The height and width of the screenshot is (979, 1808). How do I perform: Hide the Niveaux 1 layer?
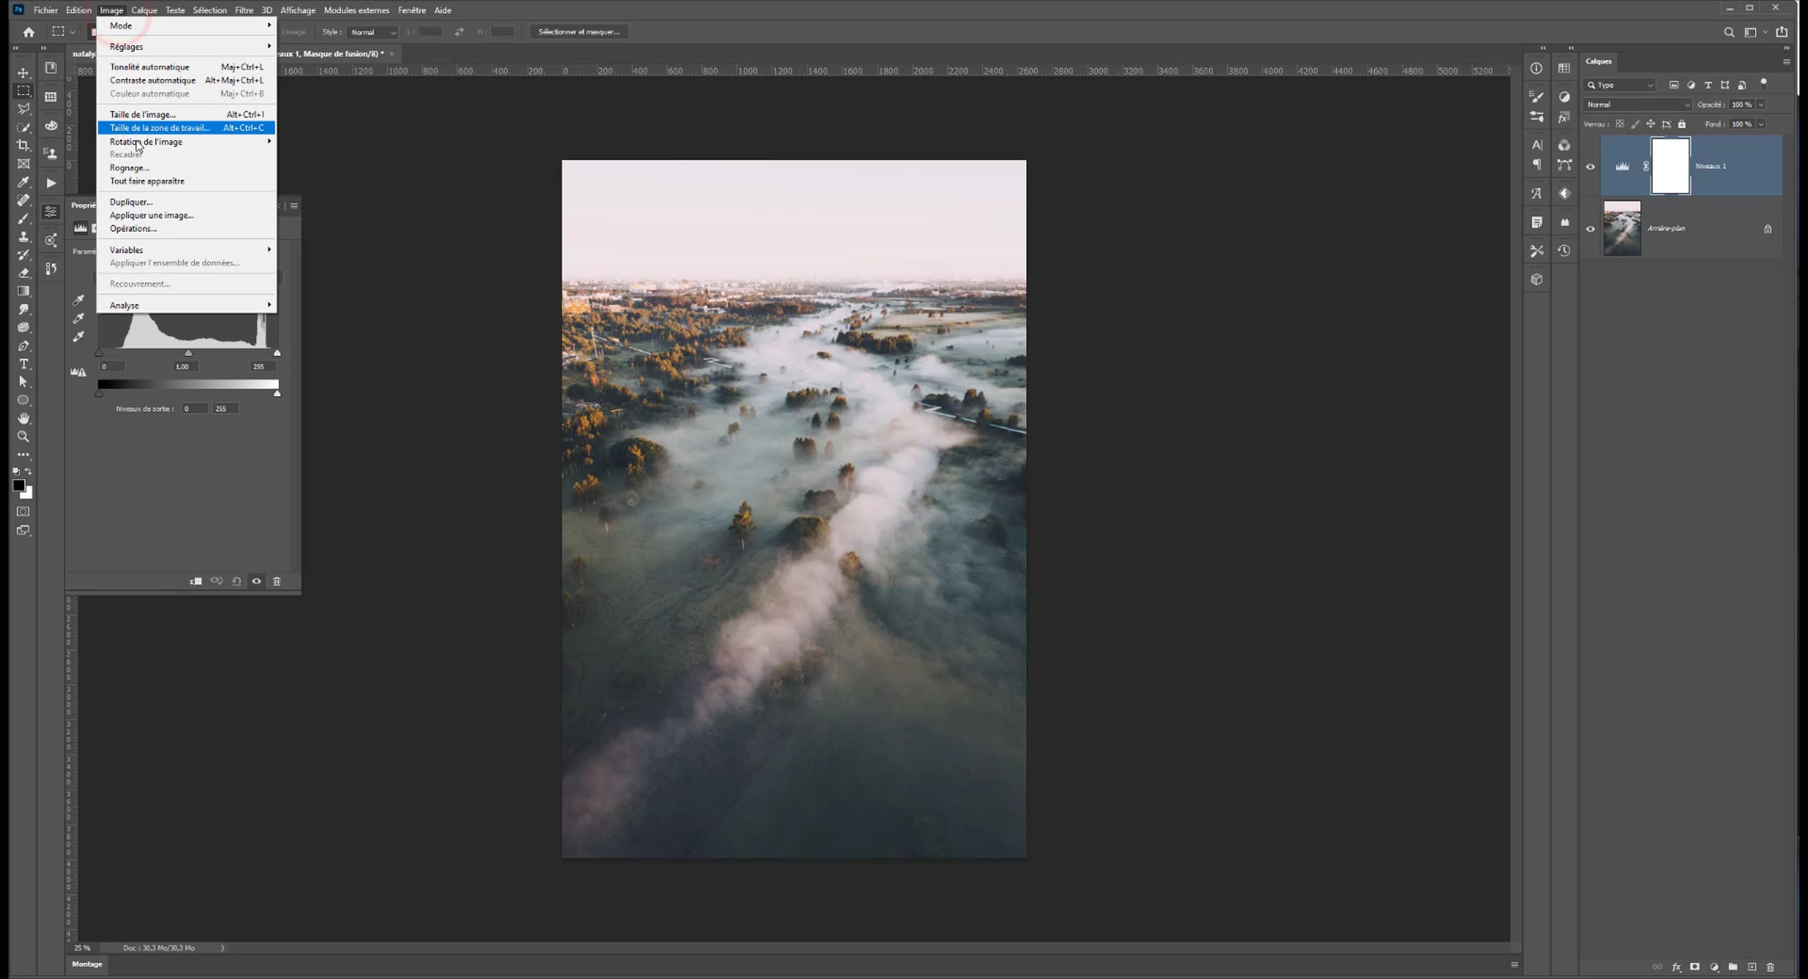tap(1590, 167)
